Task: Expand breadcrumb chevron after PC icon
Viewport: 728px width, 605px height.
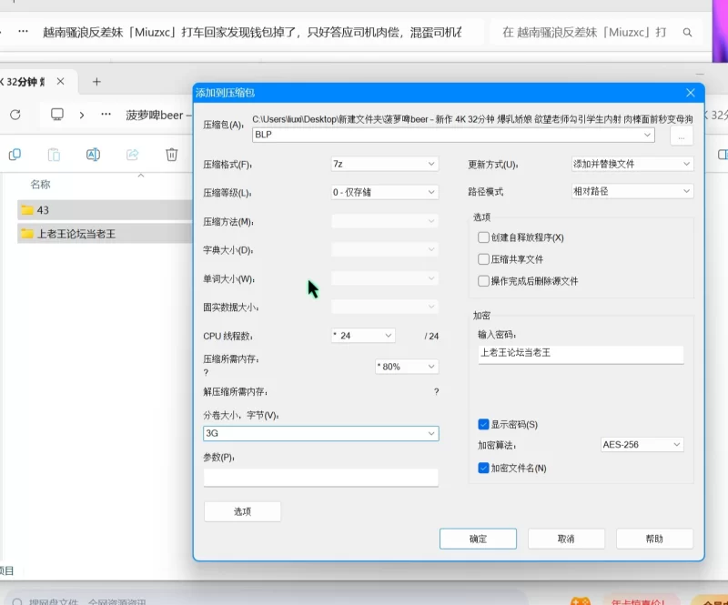Action: pos(82,116)
